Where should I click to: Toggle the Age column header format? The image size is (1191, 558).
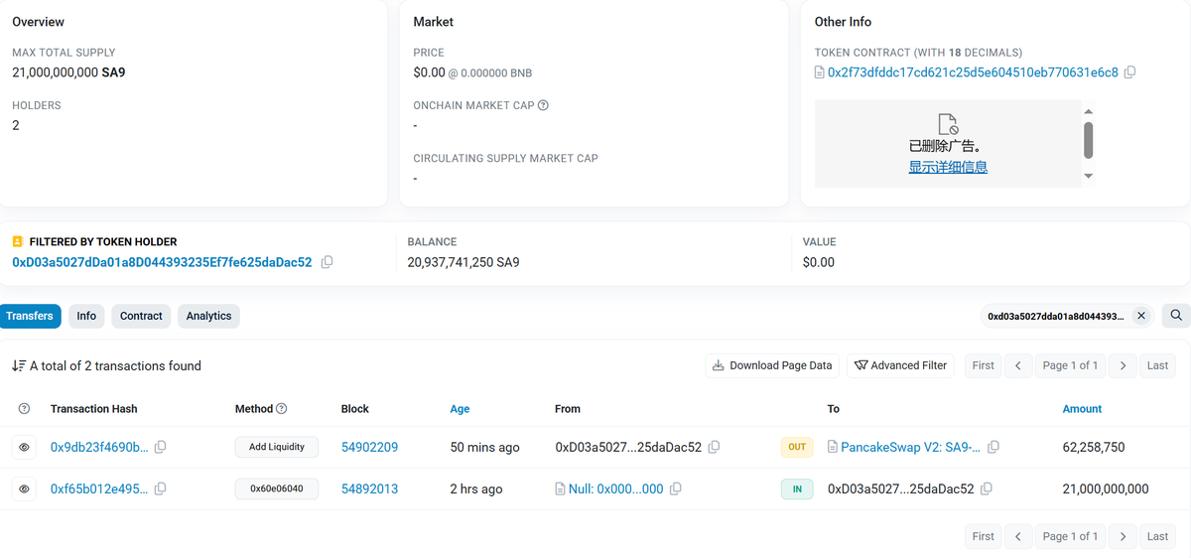(x=460, y=409)
